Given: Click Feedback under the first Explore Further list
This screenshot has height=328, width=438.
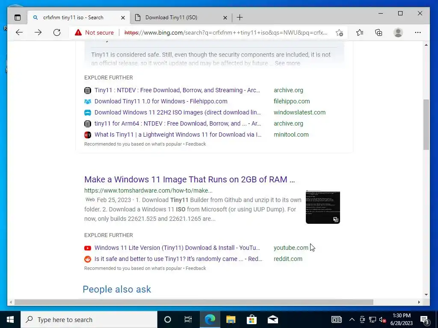Looking at the screenshot, I should click(195, 144).
